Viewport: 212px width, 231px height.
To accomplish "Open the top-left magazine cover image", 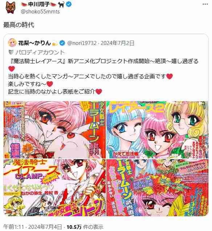I will tap(54, 130).
